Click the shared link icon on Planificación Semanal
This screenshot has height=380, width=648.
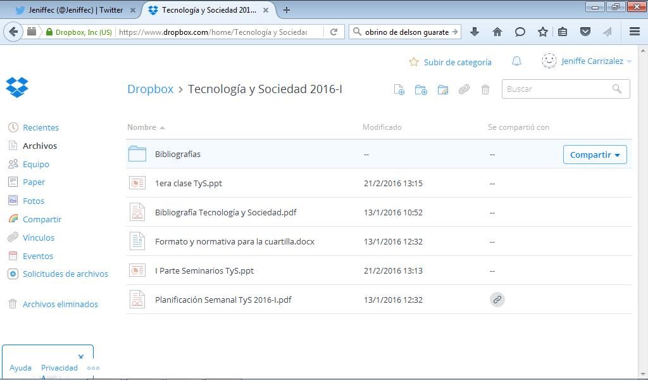coord(497,300)
